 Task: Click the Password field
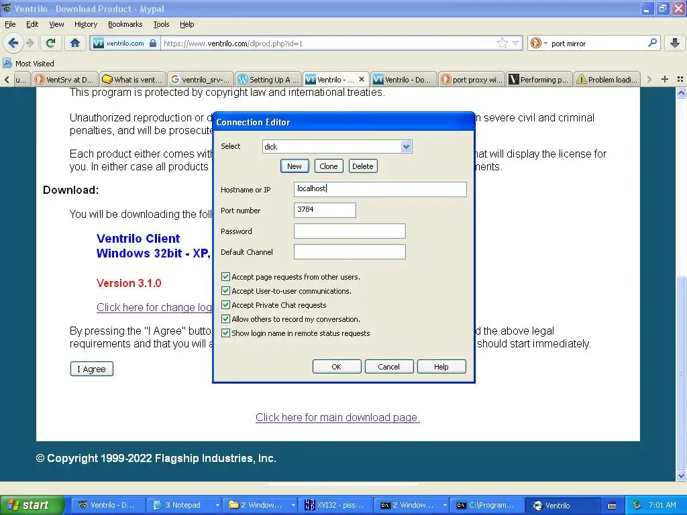[x=350, y=231]
